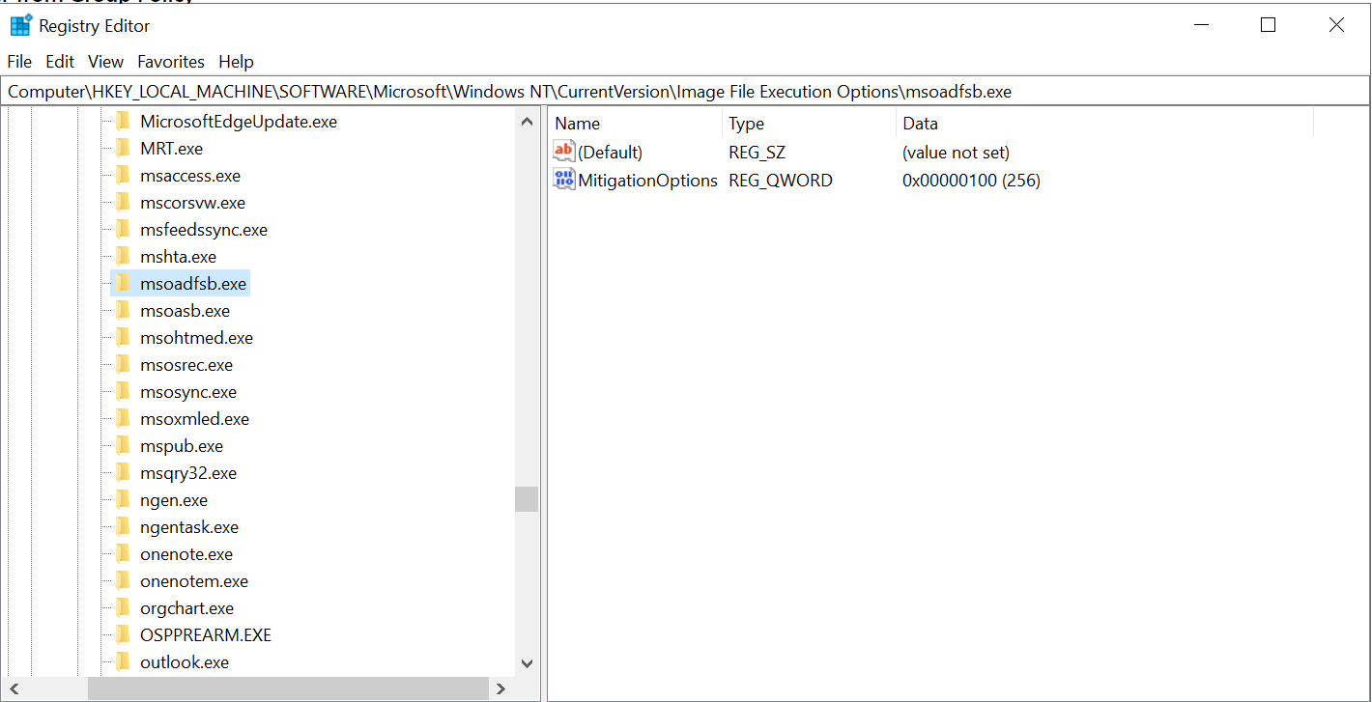Select the msoasb.exe key name

click(x=185, y=311)
